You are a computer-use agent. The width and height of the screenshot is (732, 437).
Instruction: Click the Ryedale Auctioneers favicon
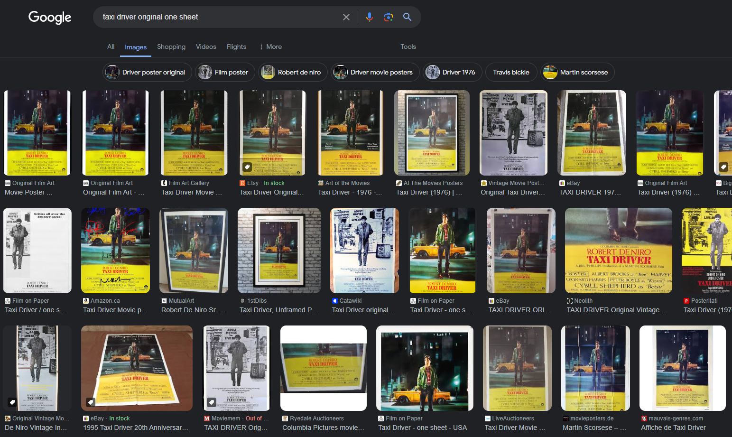pyautogui.click(x=285, y=418)
